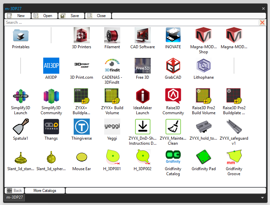
Task: Open the Gridfinity Catalog icon
Action: 173,157
